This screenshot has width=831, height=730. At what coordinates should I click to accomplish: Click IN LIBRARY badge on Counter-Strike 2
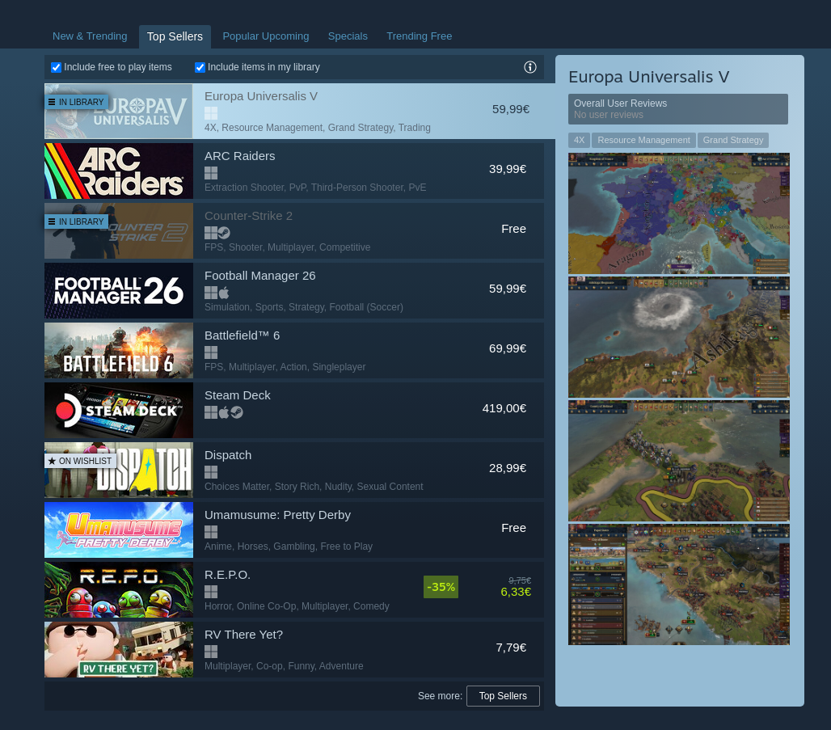pos(76,222)
